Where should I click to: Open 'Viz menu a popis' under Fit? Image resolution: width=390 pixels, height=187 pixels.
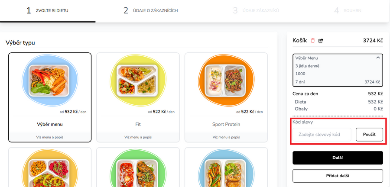(x=138, y=137)
